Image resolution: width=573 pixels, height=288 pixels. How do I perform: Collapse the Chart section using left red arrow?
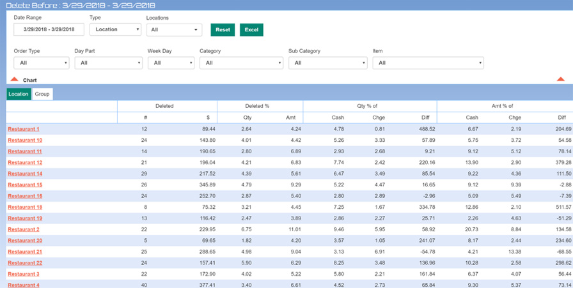tap(14, 80)
